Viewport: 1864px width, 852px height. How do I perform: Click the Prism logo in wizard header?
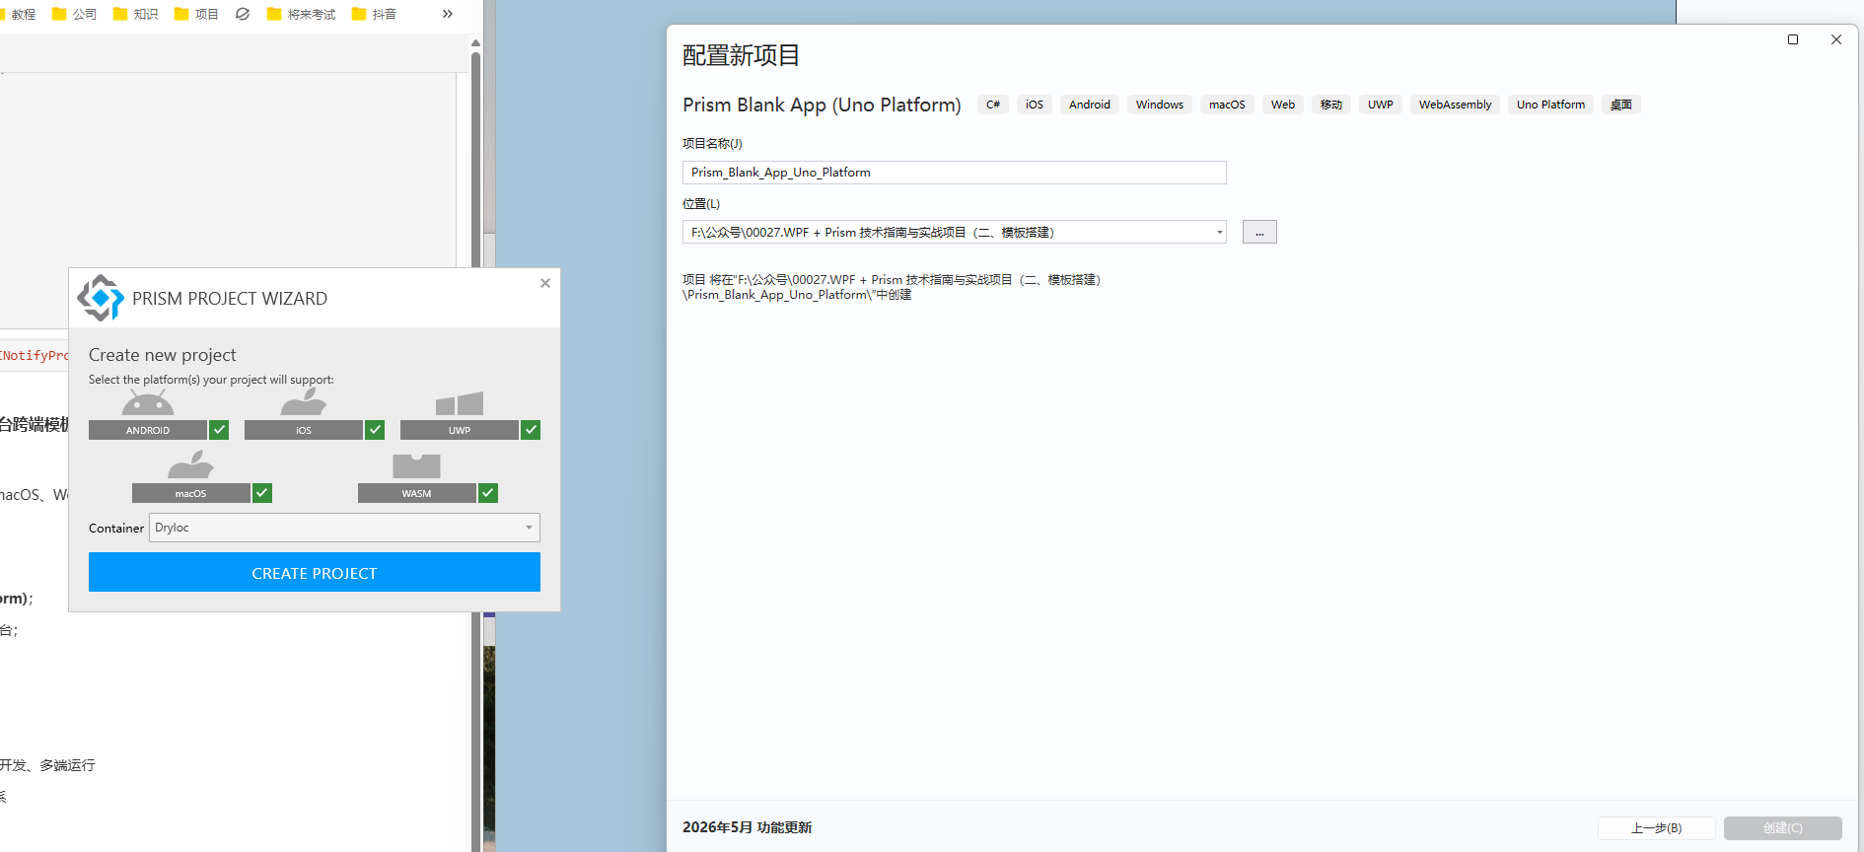101,298
